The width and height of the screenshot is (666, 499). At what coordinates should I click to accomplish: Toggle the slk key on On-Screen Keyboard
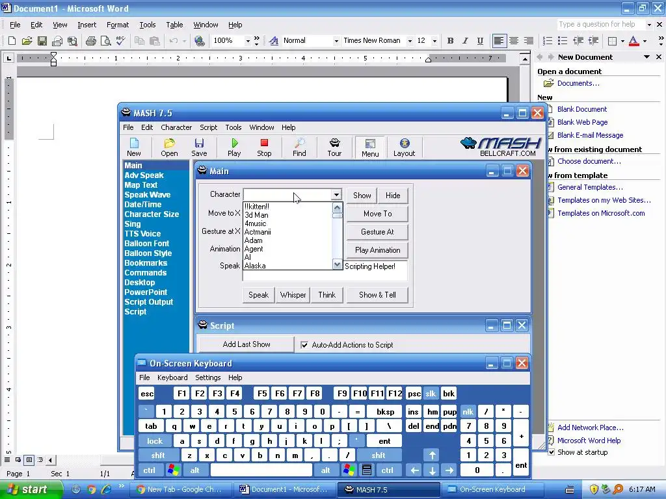point(431,393)
